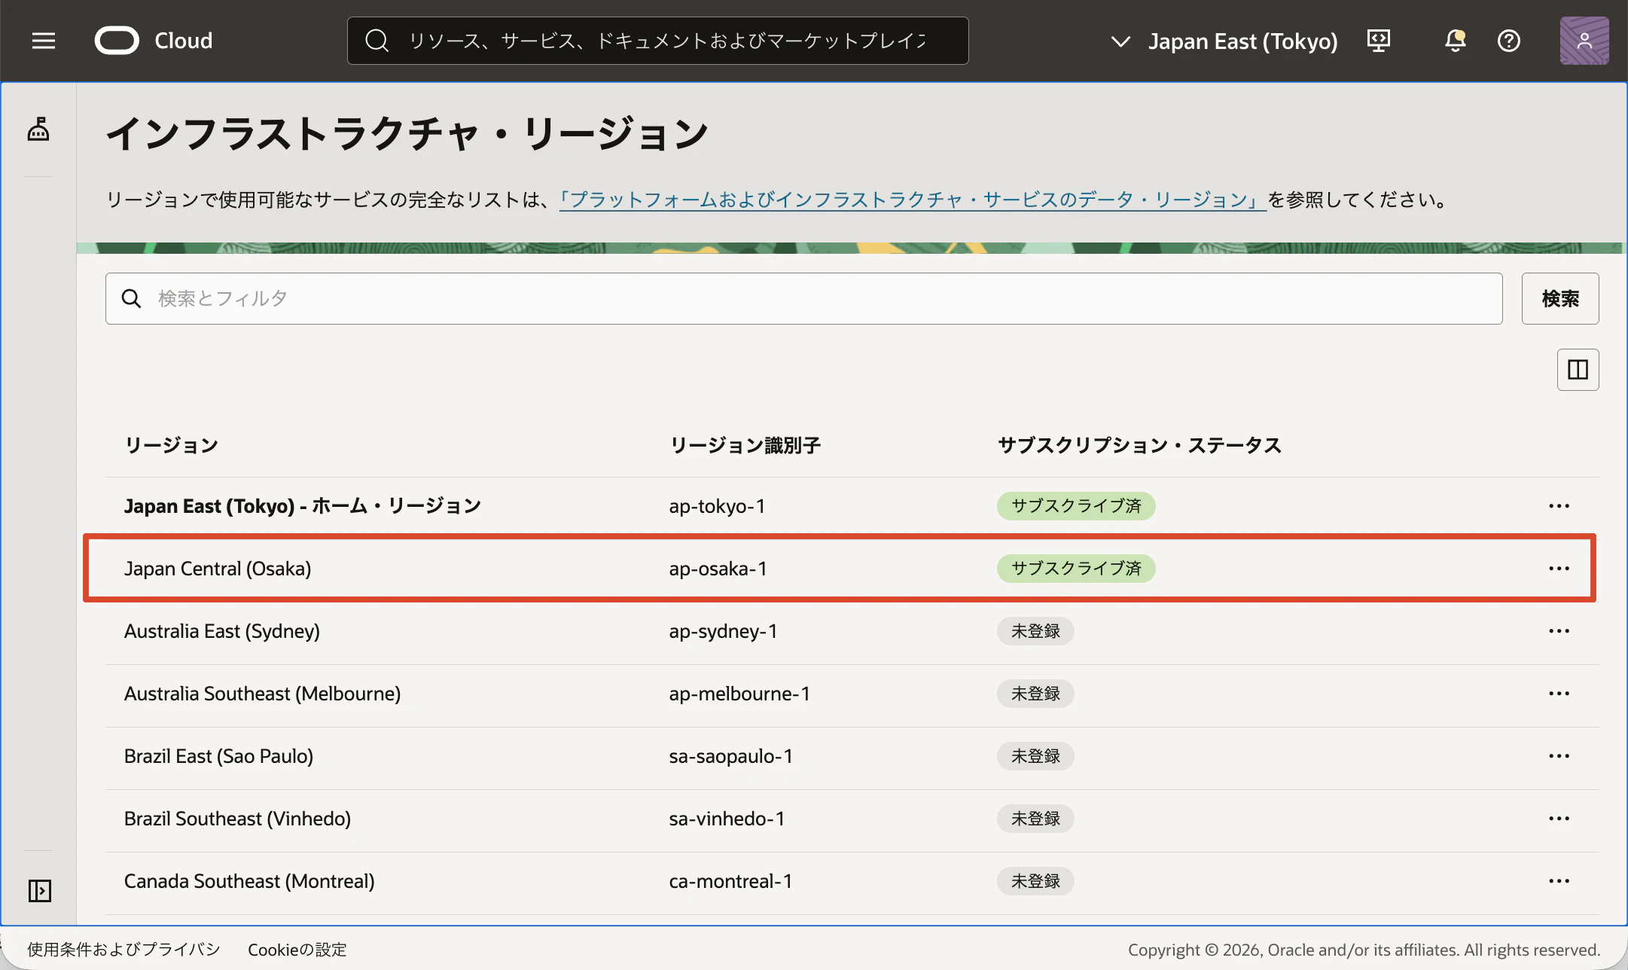Image resolution: width=1628 pixels, height=970 pixels.
Task: Click the sa-vinhedo-1 identifier
Action: (727, 819)
